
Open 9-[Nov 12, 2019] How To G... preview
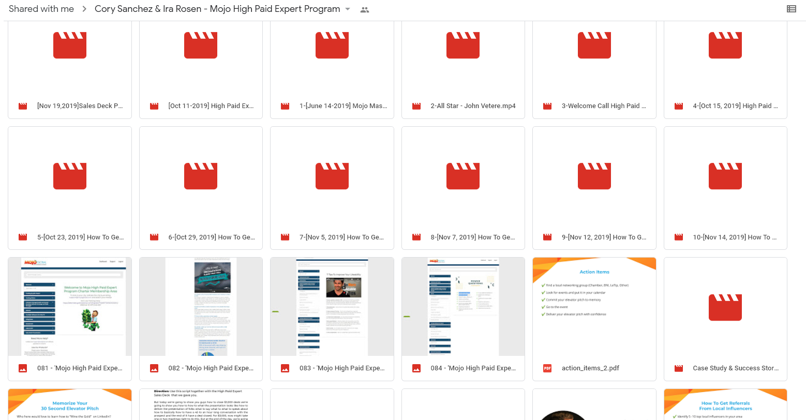click(x=594, y=176)
